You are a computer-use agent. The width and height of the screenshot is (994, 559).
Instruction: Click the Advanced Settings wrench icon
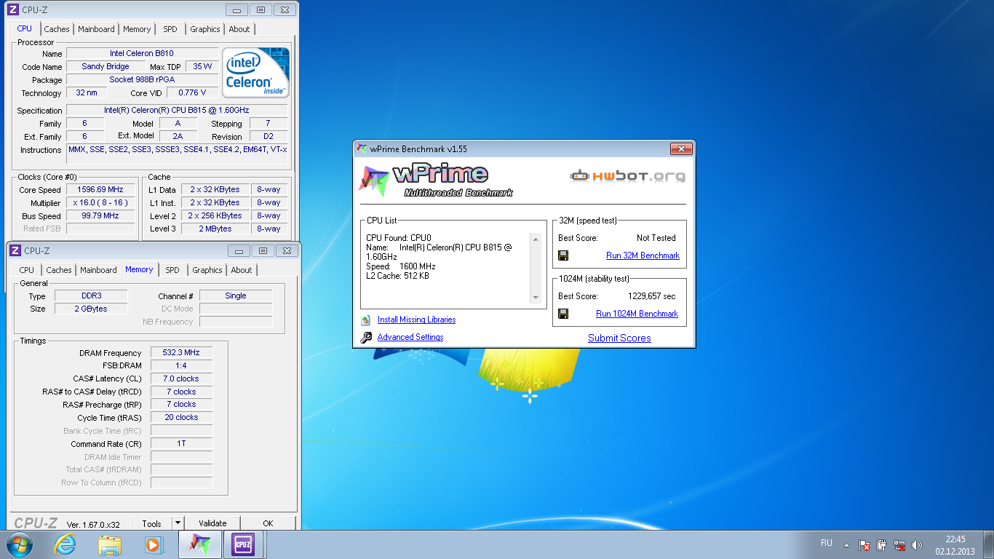pyautogui.click(x=365, y=337)
